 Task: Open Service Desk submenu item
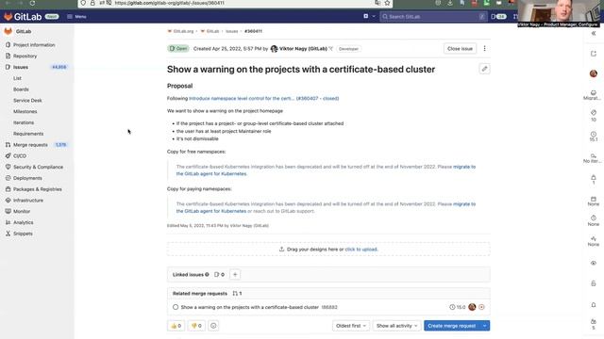click(x=27, y=101)
